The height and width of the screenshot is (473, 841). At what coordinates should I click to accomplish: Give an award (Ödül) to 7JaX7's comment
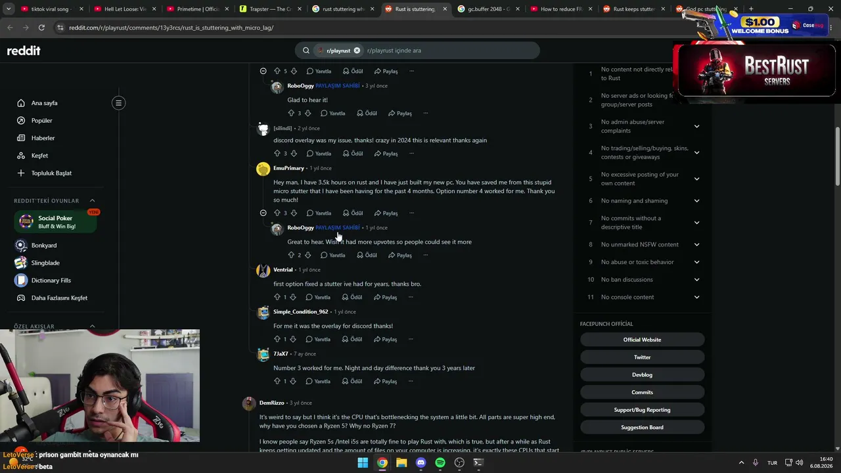pyautogui.click(x=352, y=381)
